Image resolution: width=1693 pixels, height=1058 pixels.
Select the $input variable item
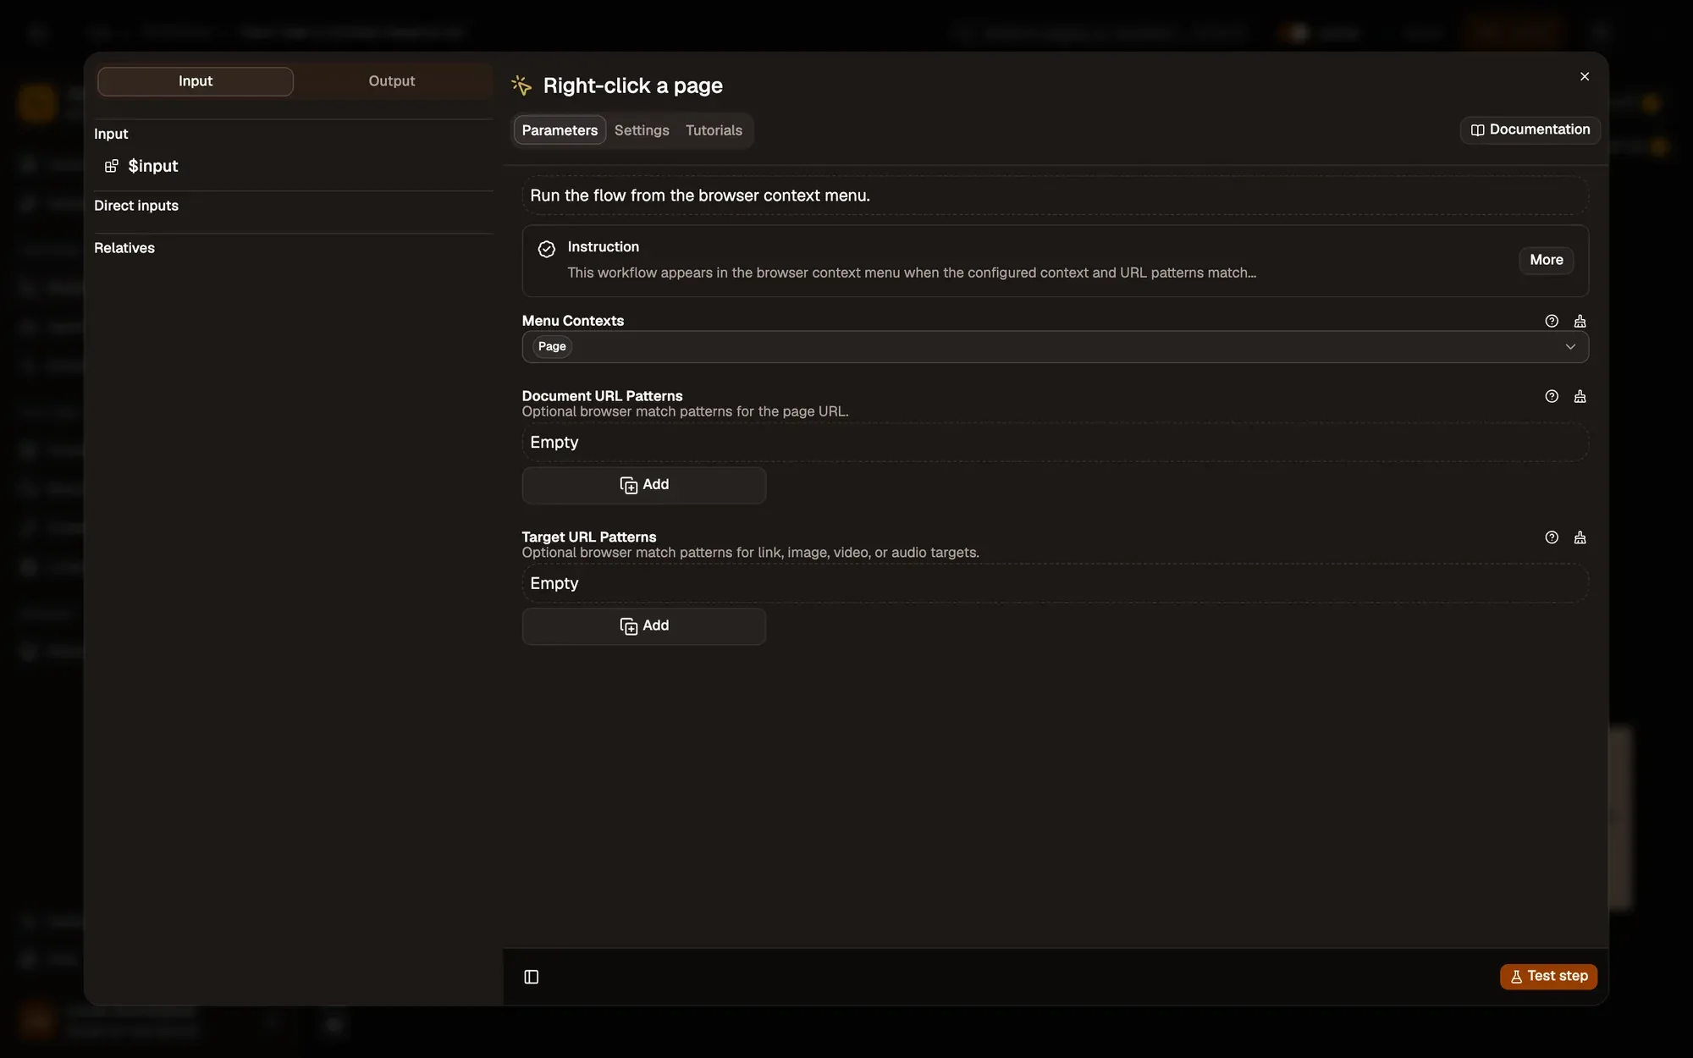coord(152,166)
